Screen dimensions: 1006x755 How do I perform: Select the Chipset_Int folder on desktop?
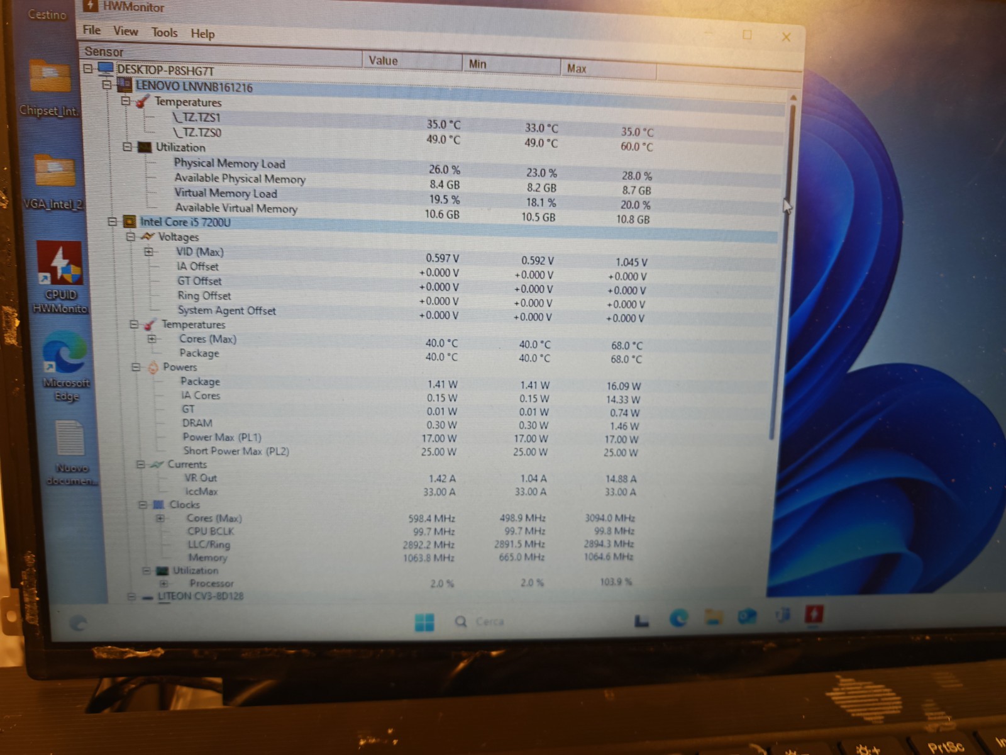click(x=50, y=88)
